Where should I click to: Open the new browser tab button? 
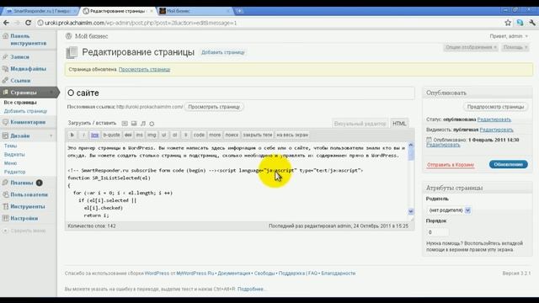pyautogui.click(x=239, y=11)
